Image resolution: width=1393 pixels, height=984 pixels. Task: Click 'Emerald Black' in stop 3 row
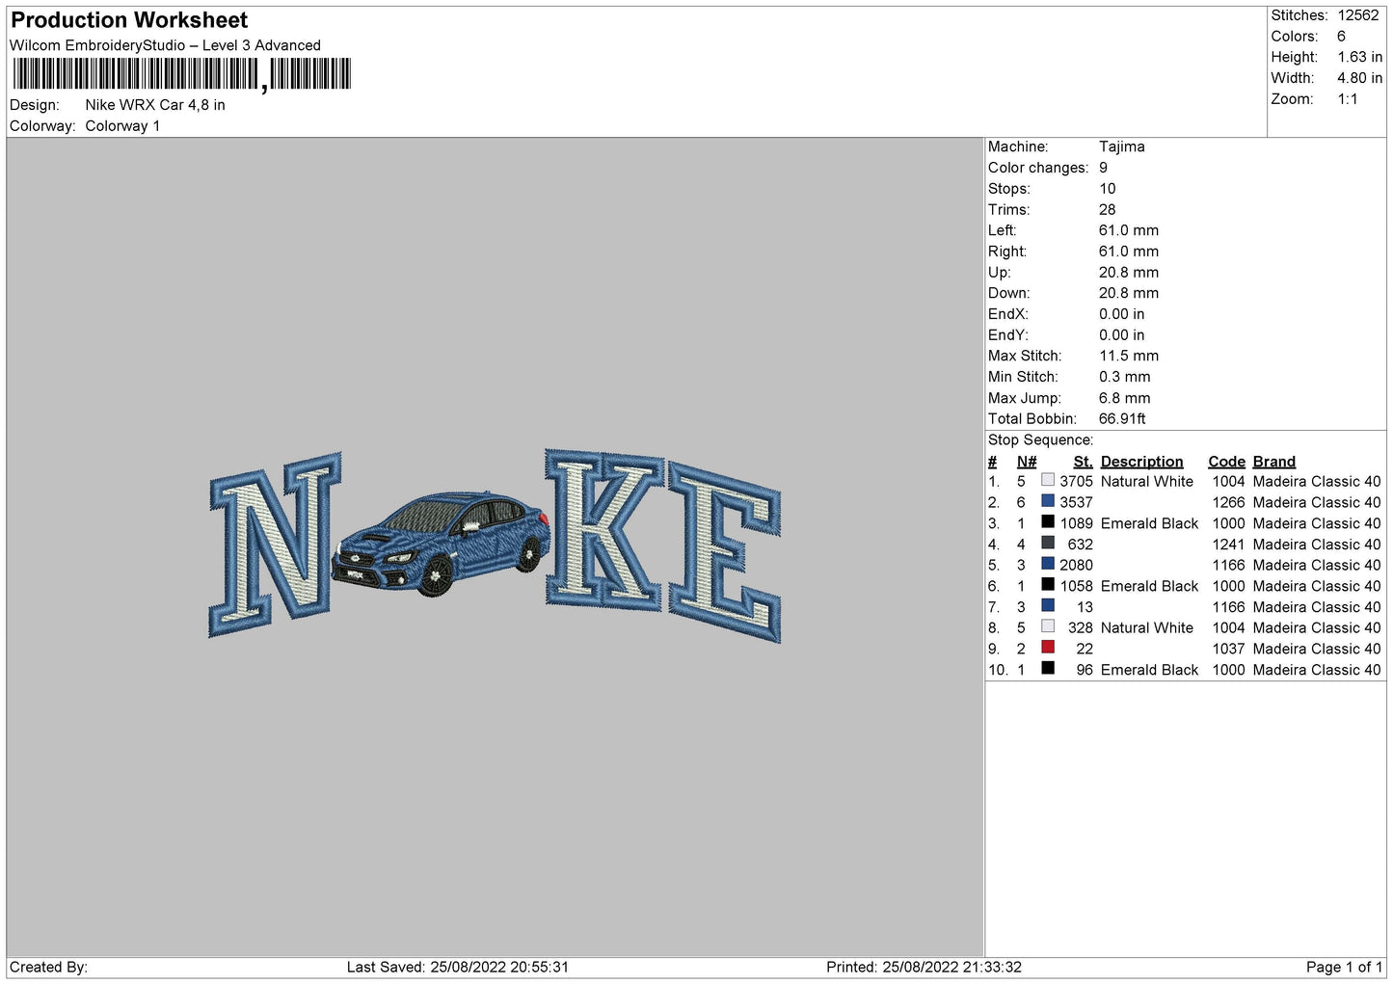coord(1149,523)
